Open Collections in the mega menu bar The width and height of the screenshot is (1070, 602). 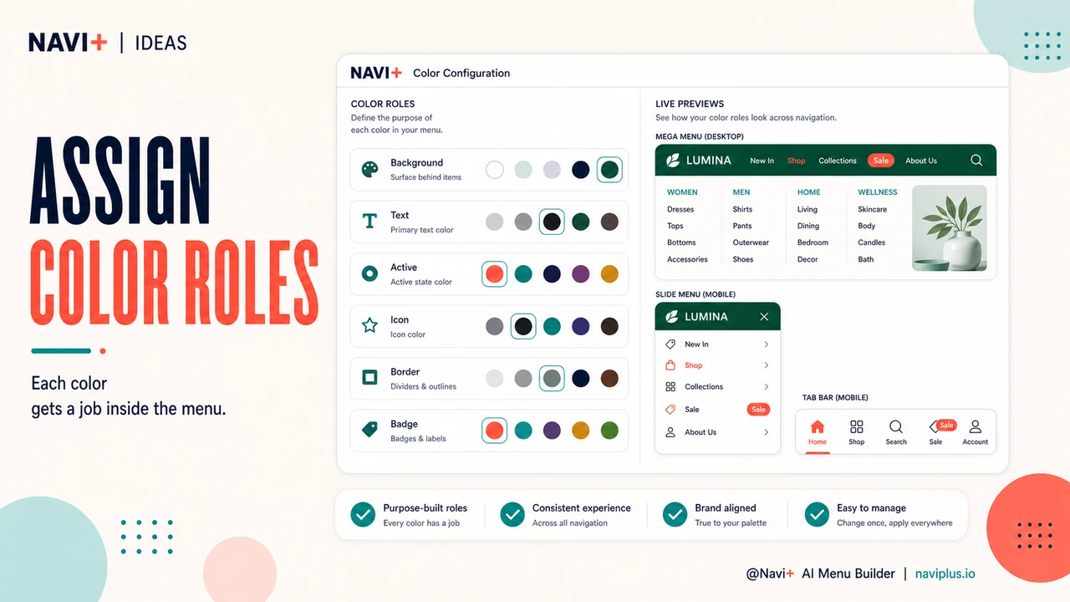click(x=838, y=161)
